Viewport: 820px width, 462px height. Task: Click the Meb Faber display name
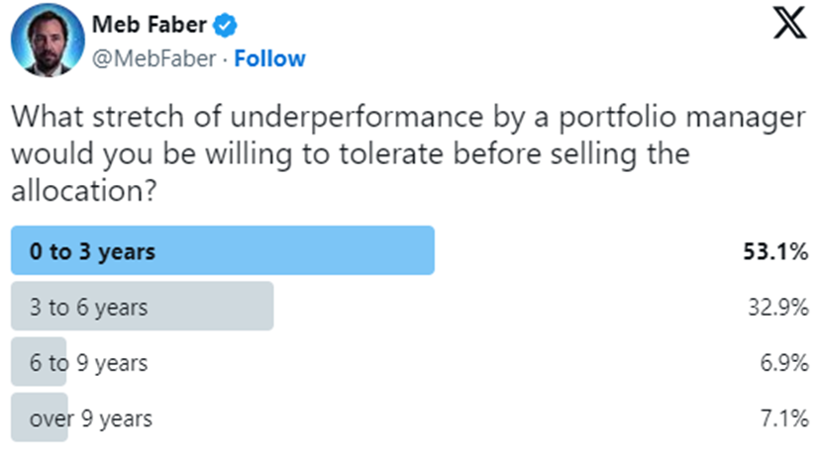pyautogui.click(x=148, y=25)
